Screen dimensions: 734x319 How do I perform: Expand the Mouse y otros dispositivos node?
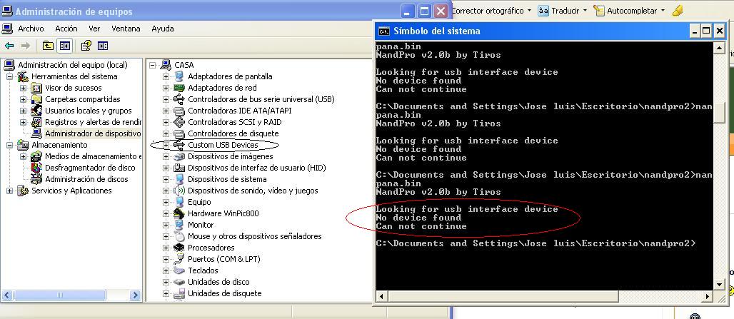click(x=166, y=236)
